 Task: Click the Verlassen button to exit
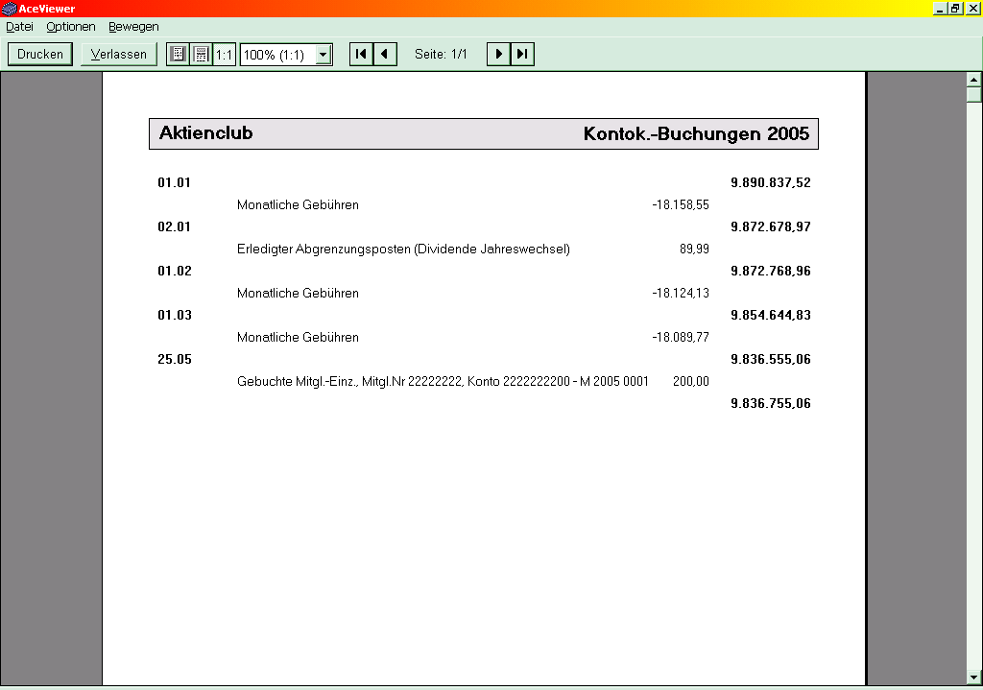click(x=118, y=54)
